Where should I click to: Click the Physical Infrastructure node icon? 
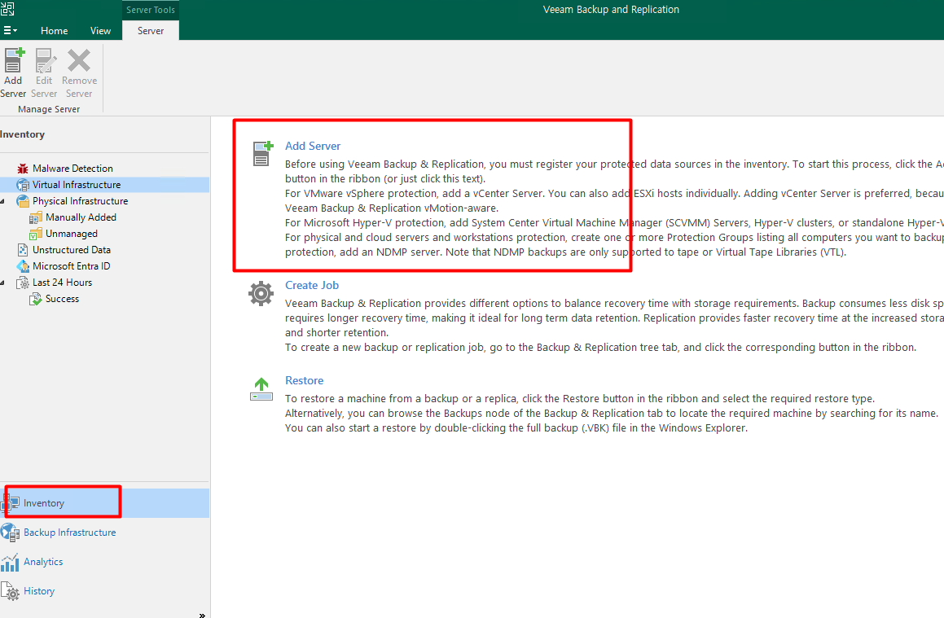(x=23, y=201)
